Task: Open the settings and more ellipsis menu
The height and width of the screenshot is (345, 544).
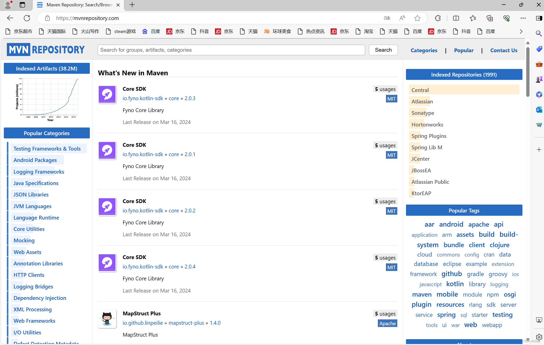Action: pyautogui.click(x=523, y=18)
